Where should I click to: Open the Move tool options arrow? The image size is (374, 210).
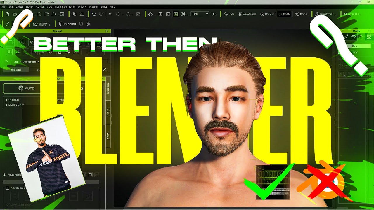point(122,15)
